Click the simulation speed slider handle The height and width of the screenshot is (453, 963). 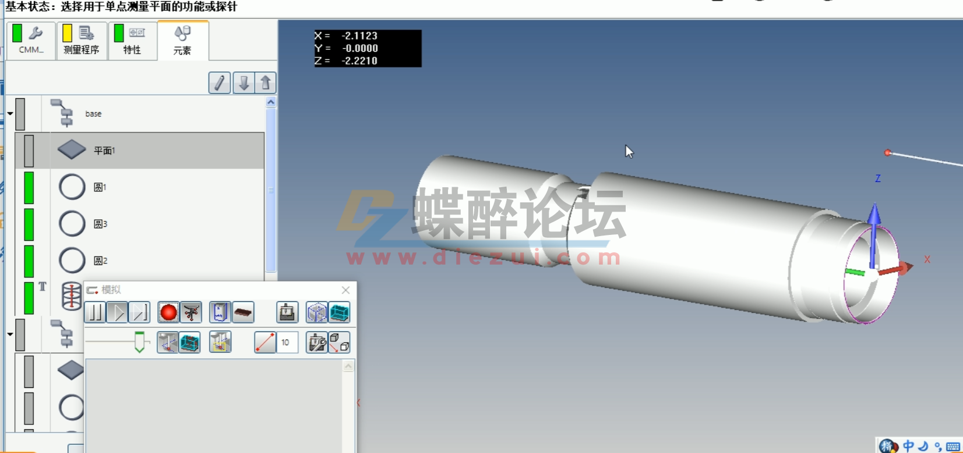139,342
